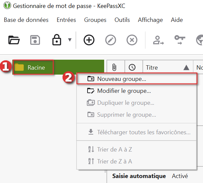The image size is (203, 183).
Task: Open the dropdown arrow beside the lock icon
Action: (x=70, y=40)
